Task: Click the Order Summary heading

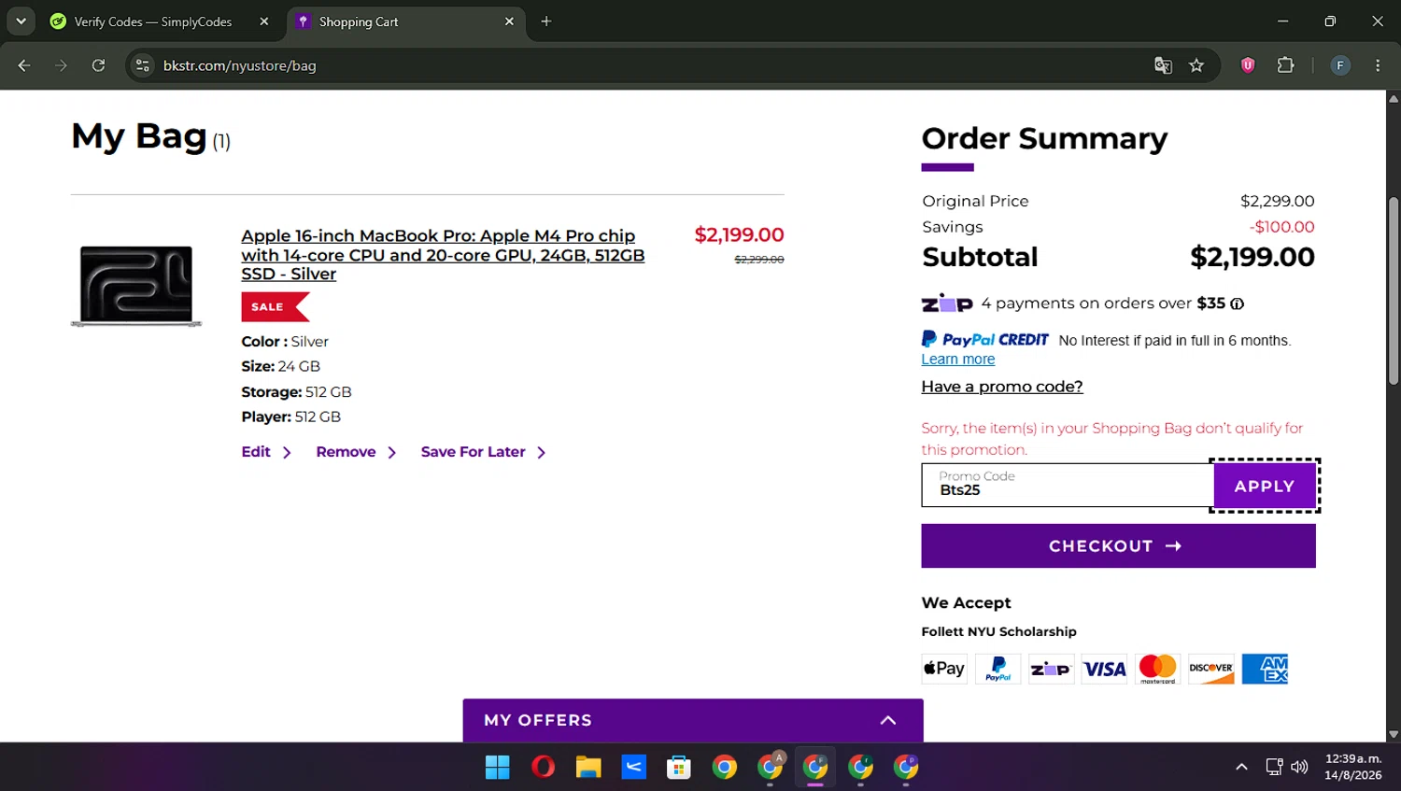Action: tap(1044, 139)
